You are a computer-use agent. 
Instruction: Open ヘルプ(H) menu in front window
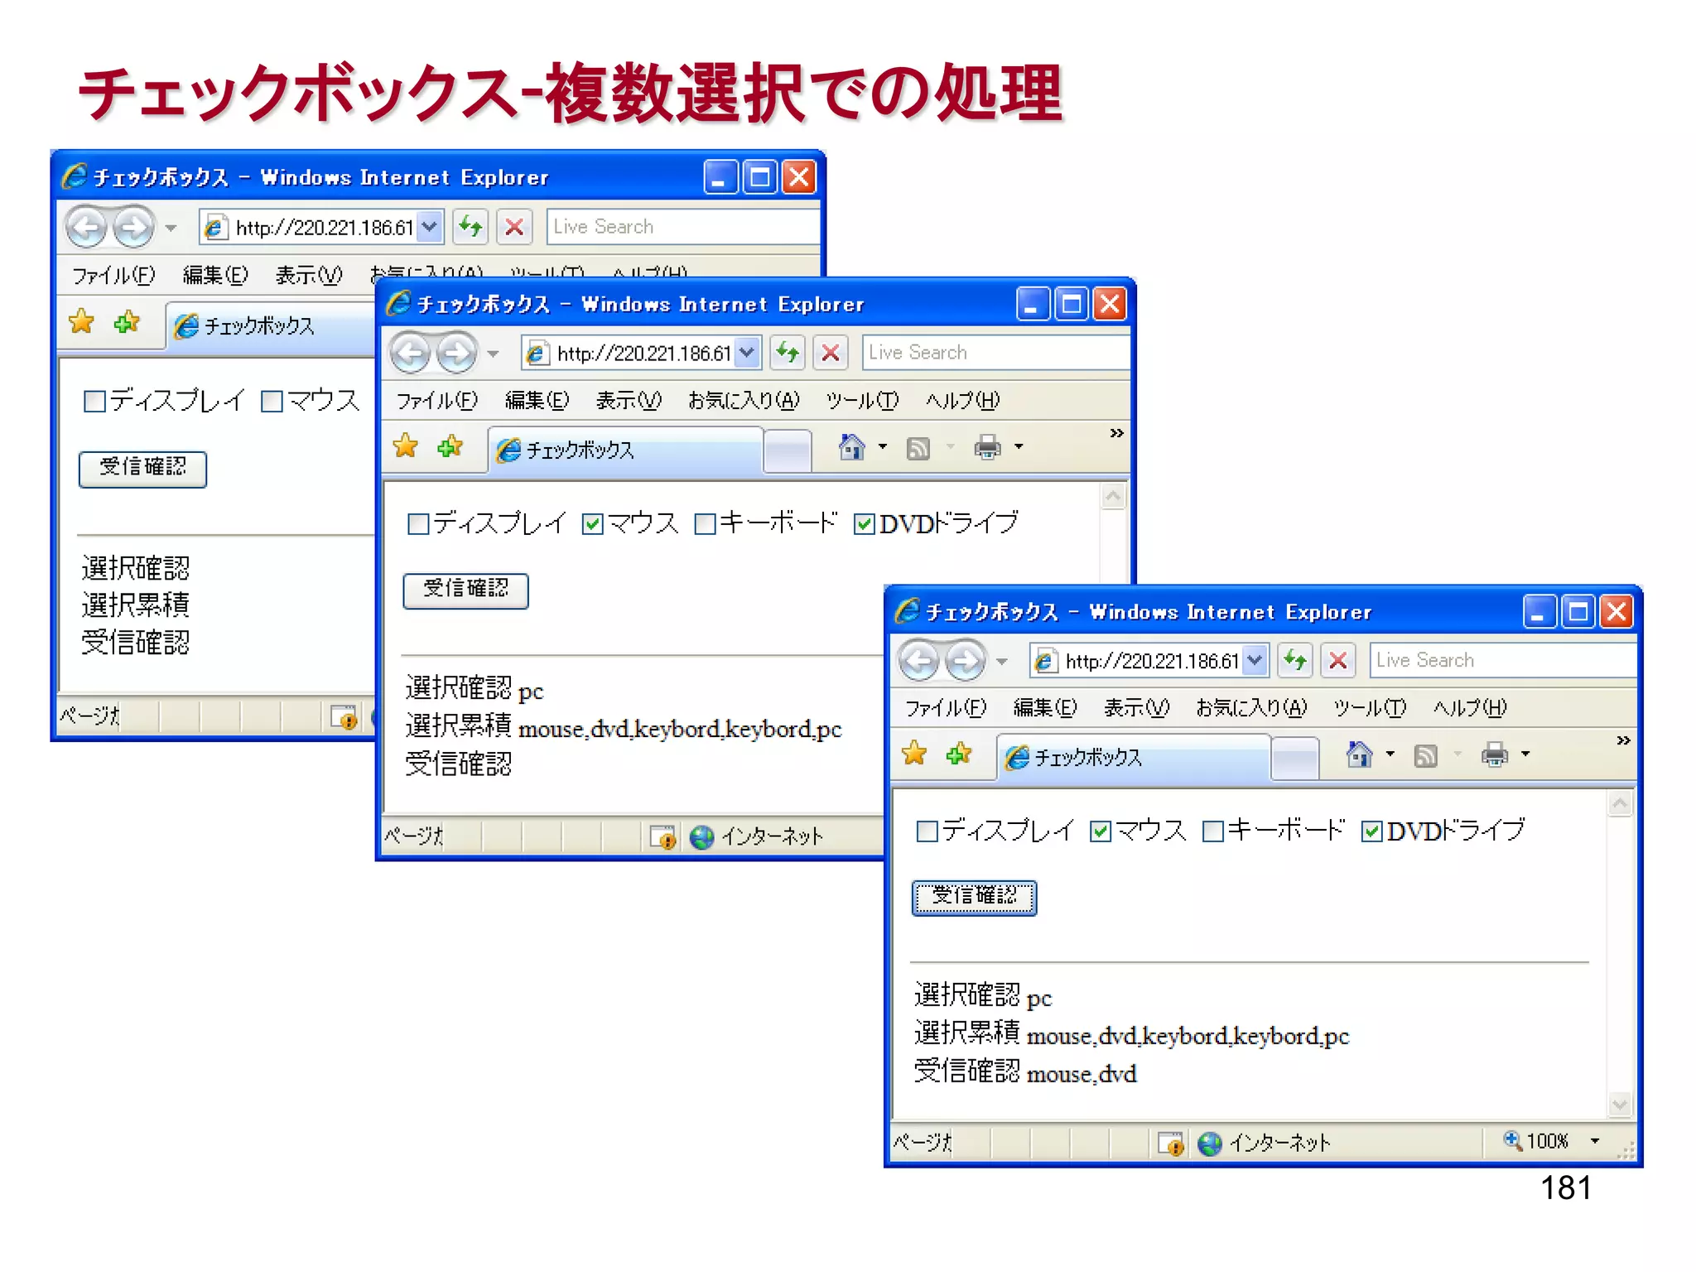[x=1470, y=708]
